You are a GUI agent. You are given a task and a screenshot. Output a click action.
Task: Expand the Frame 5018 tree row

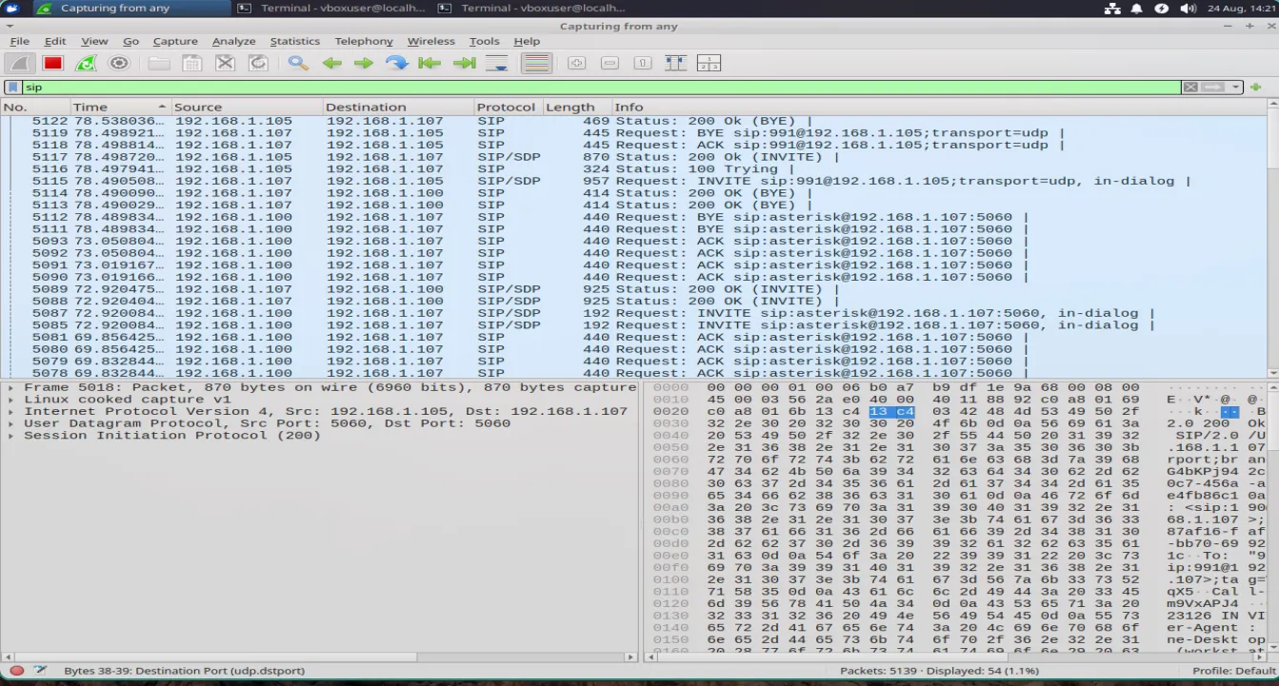[11, 387]
